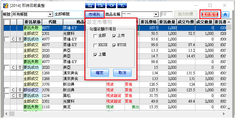Sort by 委託狀態 column header

33,22
